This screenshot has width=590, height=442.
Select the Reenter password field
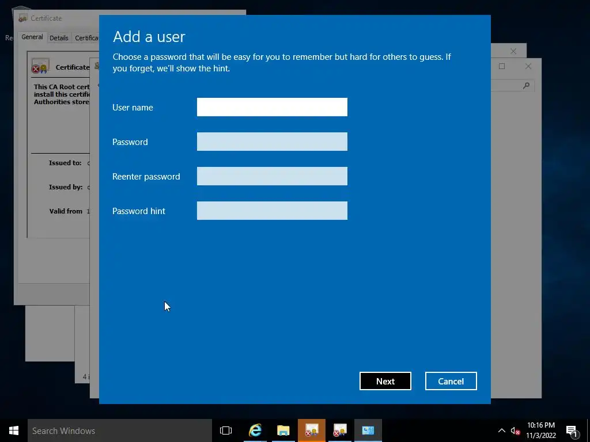click(x=272, y=176)
